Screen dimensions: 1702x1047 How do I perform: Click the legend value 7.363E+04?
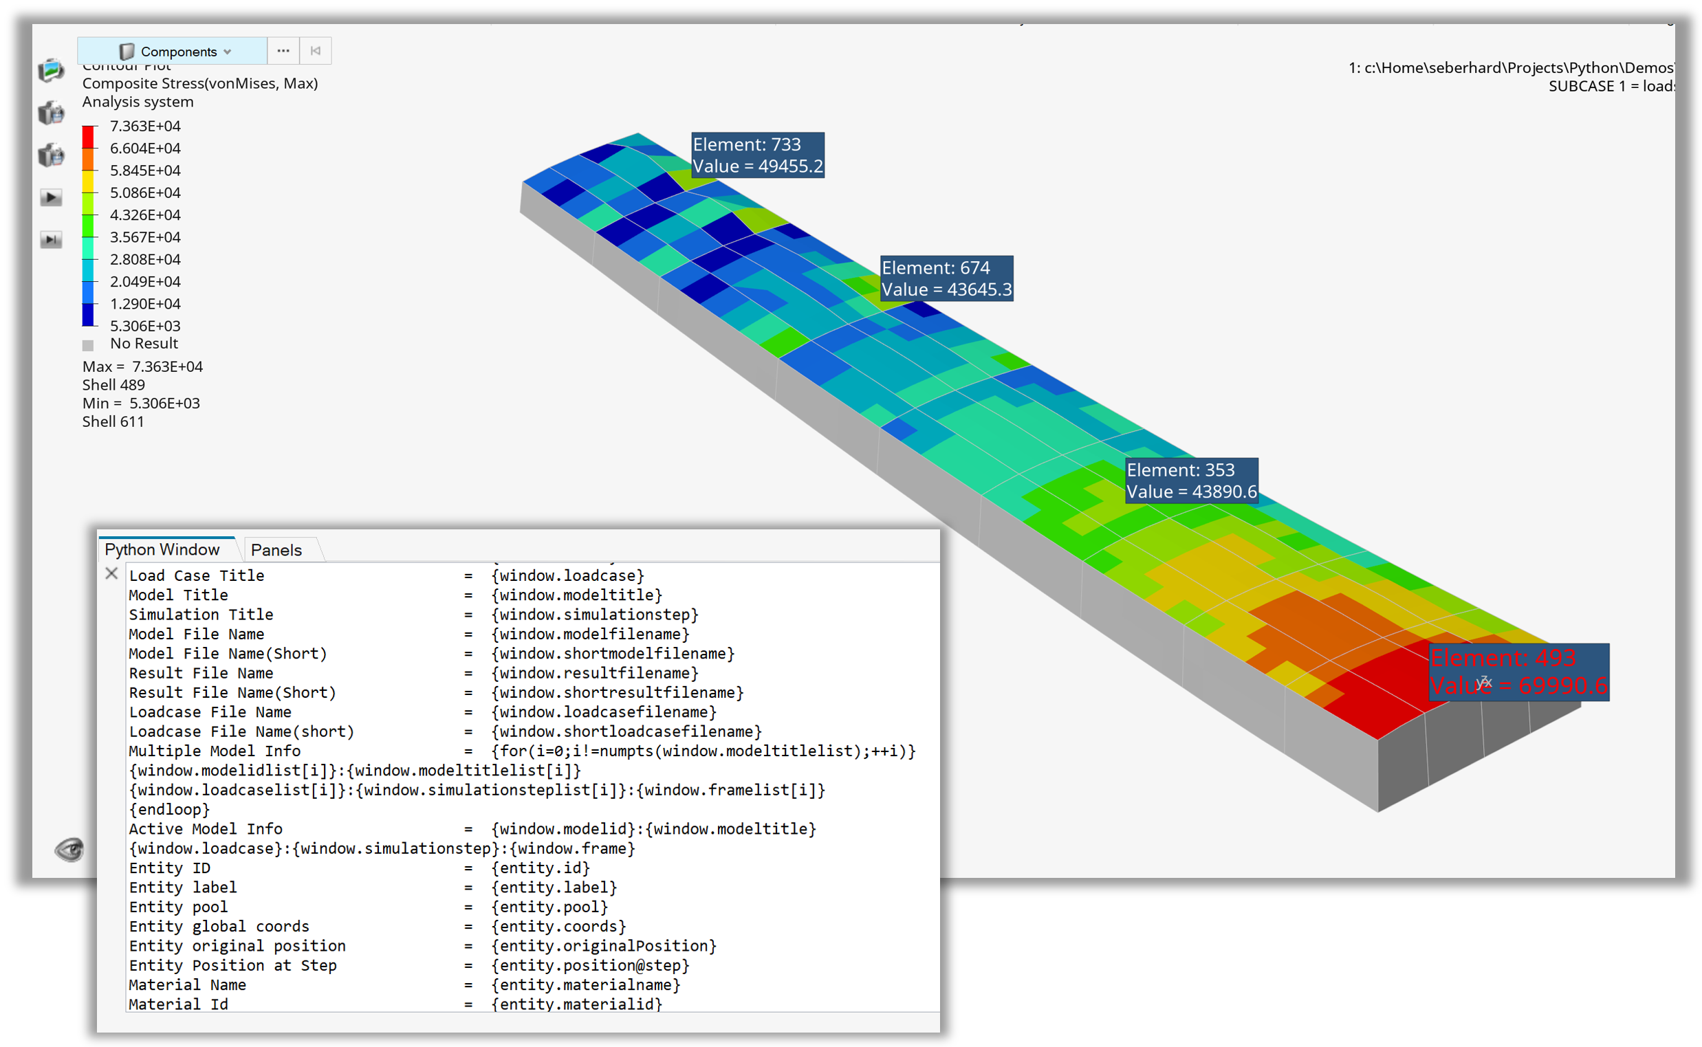click(146, 126)
